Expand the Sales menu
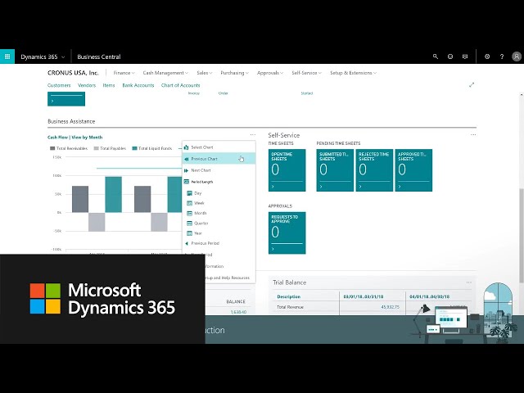 204,73
